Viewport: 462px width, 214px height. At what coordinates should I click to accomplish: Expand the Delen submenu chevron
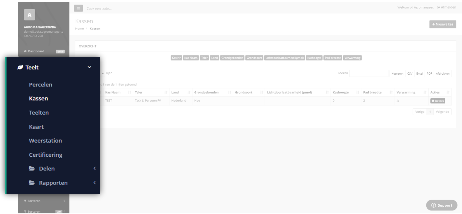(x=95, y=169)
